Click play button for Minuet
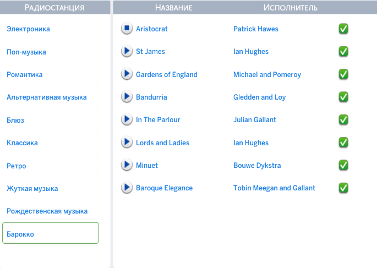 [x=127, y=165]
